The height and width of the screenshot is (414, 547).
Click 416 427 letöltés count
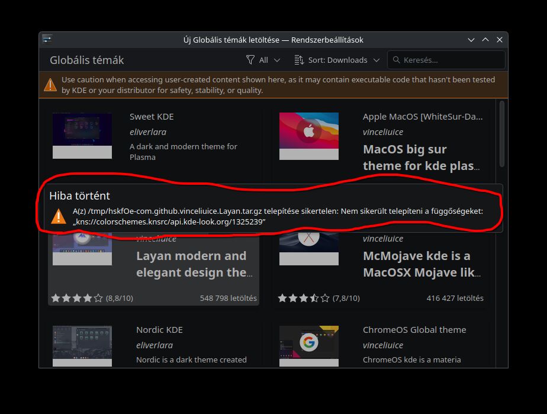[455, 298]
